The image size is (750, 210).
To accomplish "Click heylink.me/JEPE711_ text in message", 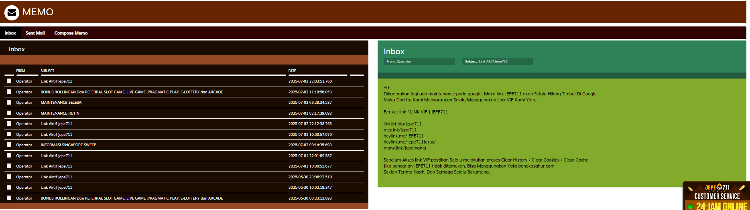I will tap(404, 136).
